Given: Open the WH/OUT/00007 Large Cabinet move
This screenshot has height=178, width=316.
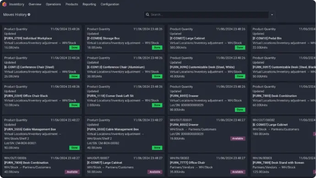Looking at the screenshot, I should tap(125, 165).
